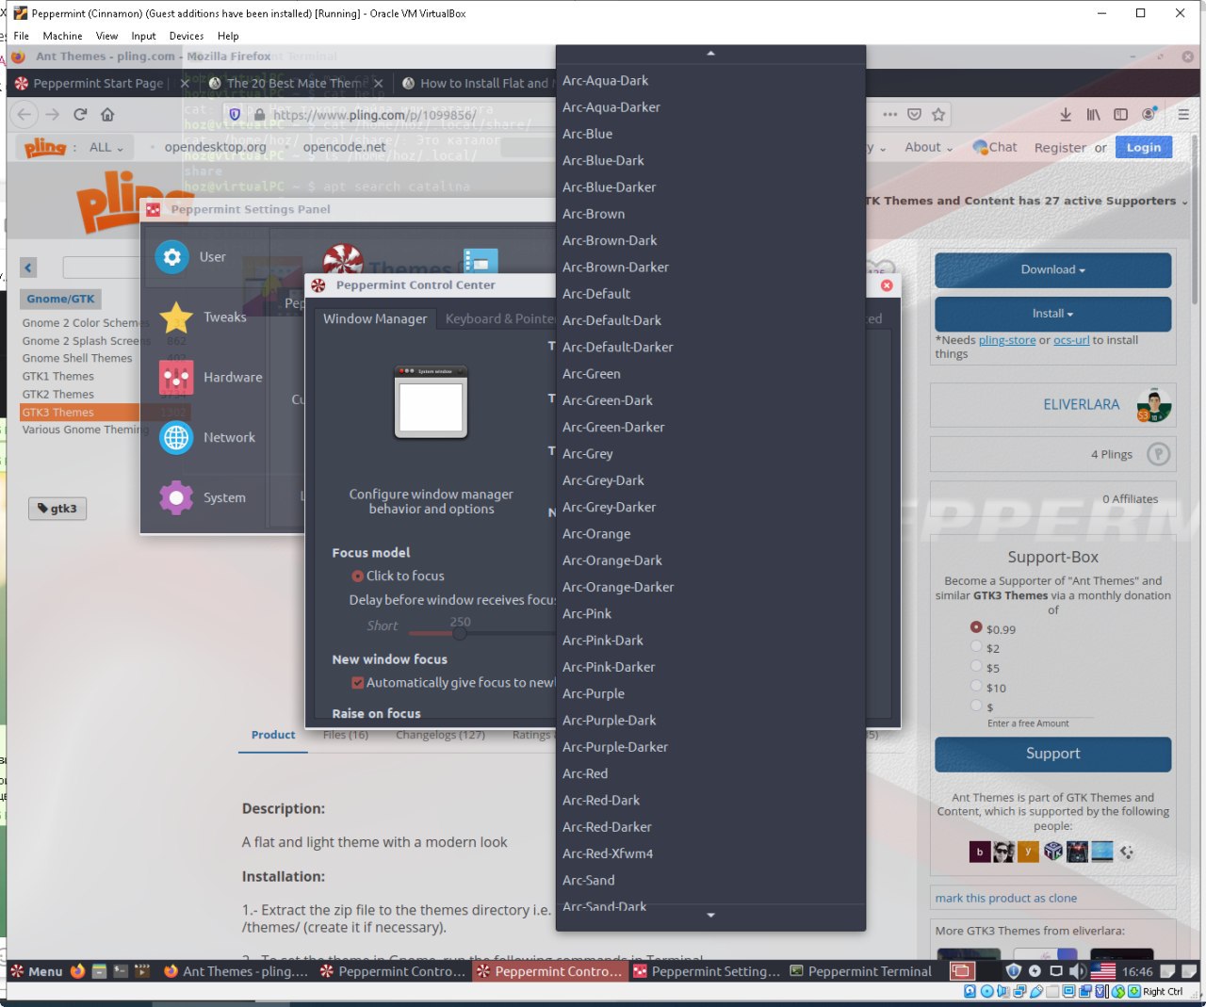This screenshot has height=1007, width=1206.
Task: Select the free amount $ radio button
Action: (976, 705)
